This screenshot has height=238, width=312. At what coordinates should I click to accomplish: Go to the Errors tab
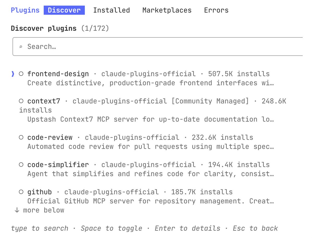tap(216, 10)
